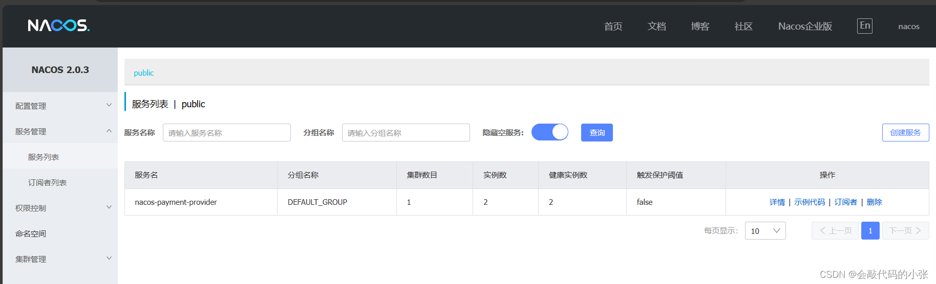The height and width of the screenshot is (284, 936).
Task: Collapse the 服务管理 menu chevron
Action: tap(109, 131)
